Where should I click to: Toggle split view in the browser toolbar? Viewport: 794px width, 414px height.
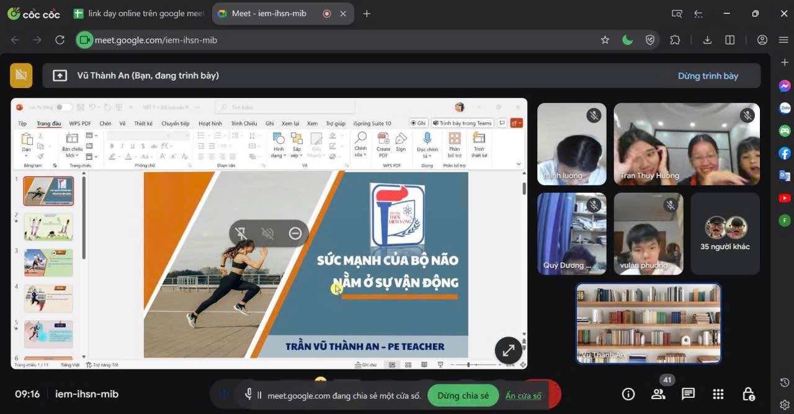coord(730,40)
